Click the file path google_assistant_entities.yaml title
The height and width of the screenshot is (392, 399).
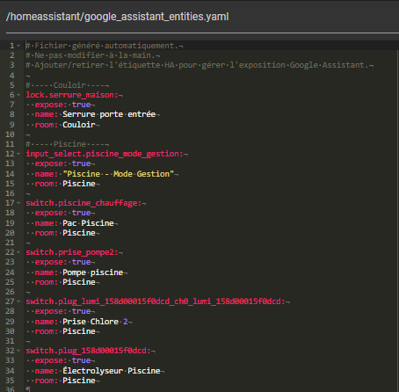click(117, 17)
